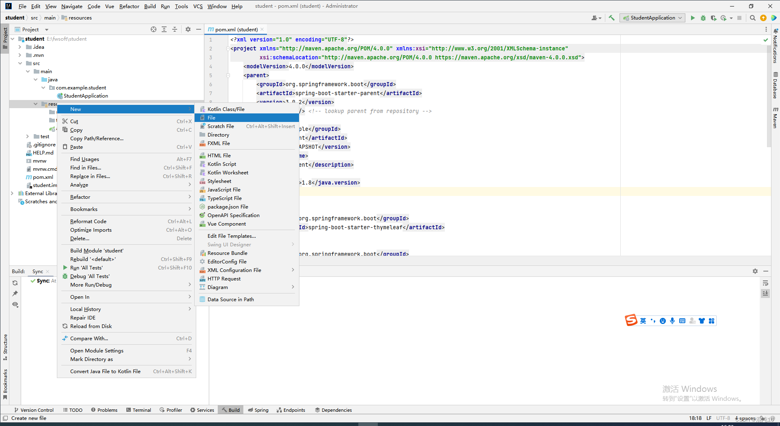Collapse the src folder in Project tree
Screen dimensions: 780x426
tap(20, 63)
